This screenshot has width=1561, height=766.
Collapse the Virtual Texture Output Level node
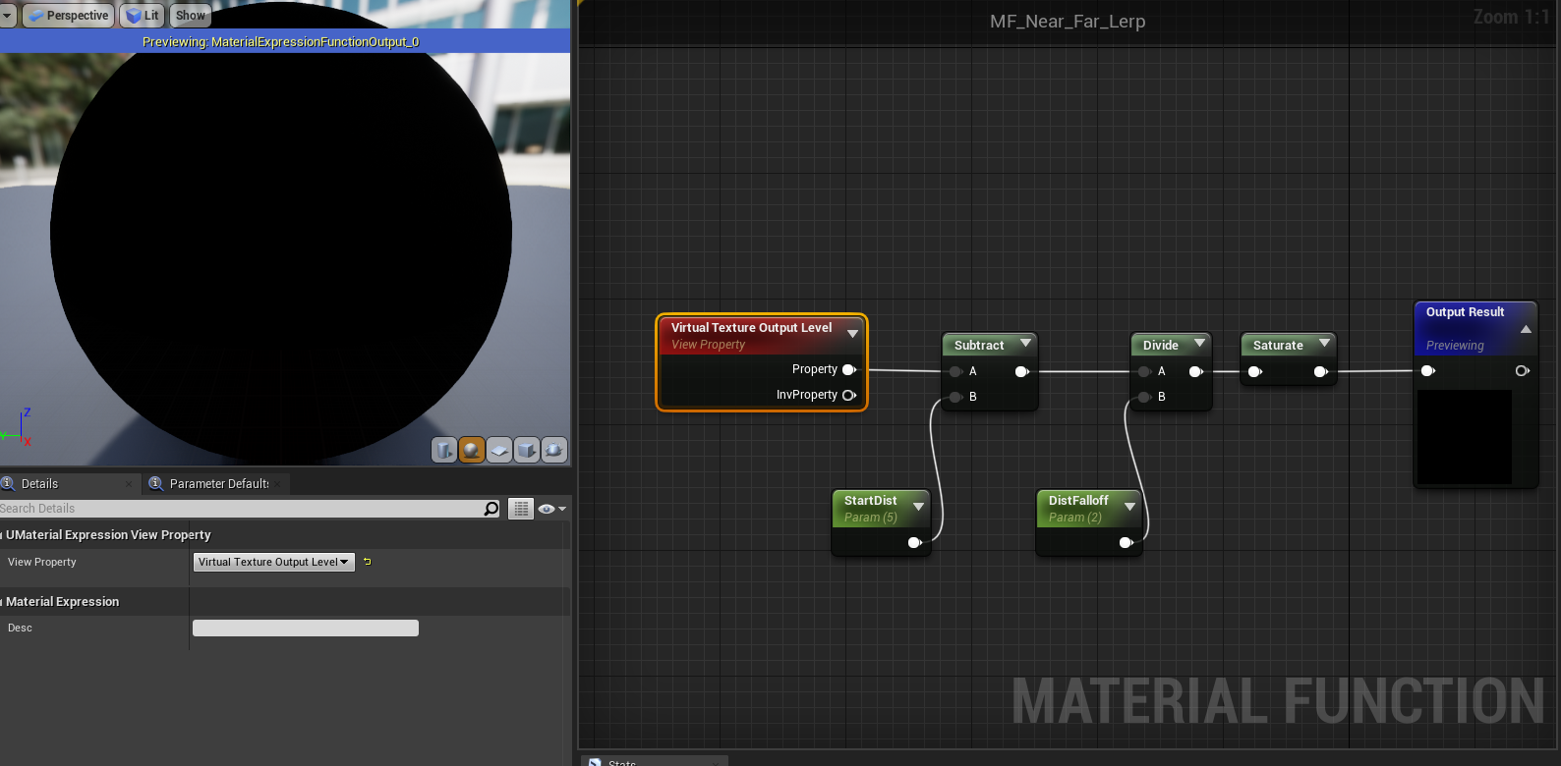852,334
